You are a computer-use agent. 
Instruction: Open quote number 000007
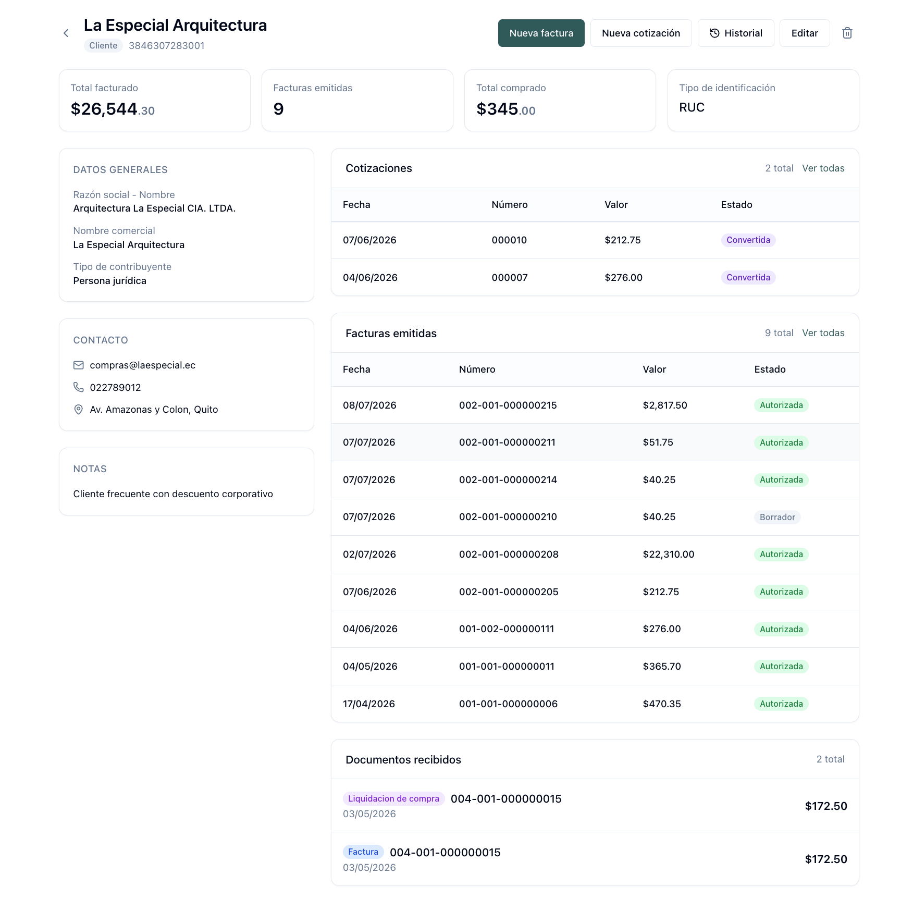[595, 278]
